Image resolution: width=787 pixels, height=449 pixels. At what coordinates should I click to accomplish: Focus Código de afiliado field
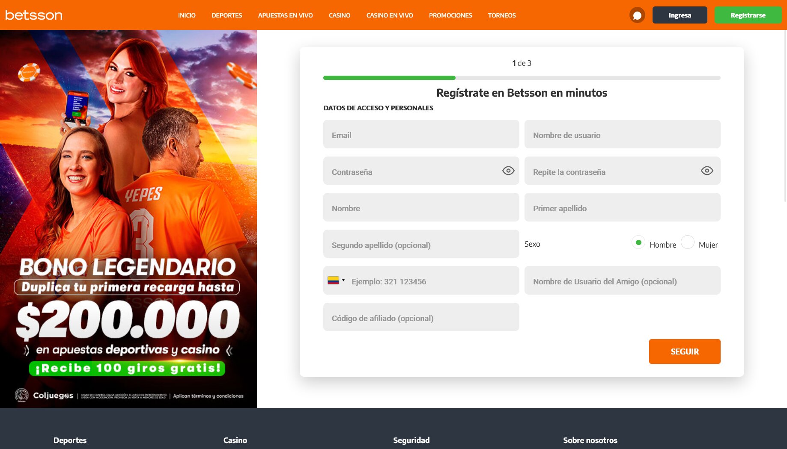point(421,317)
